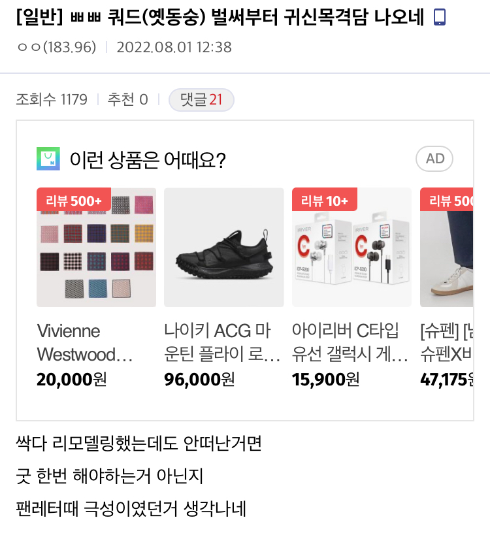Image resolution: width=490 pixels, height=537 pixels.
Task: Click the 96,000원 price
Action: [199, 379]
